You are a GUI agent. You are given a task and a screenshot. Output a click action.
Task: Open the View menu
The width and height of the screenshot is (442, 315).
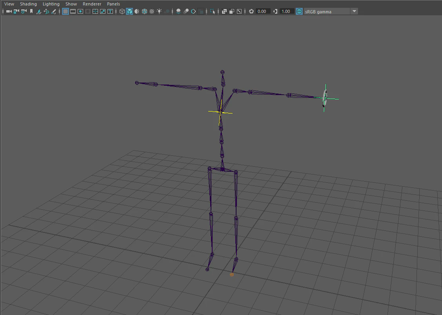[x=9, y=4]
